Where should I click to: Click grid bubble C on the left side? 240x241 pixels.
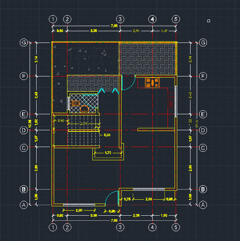[24, 148]
